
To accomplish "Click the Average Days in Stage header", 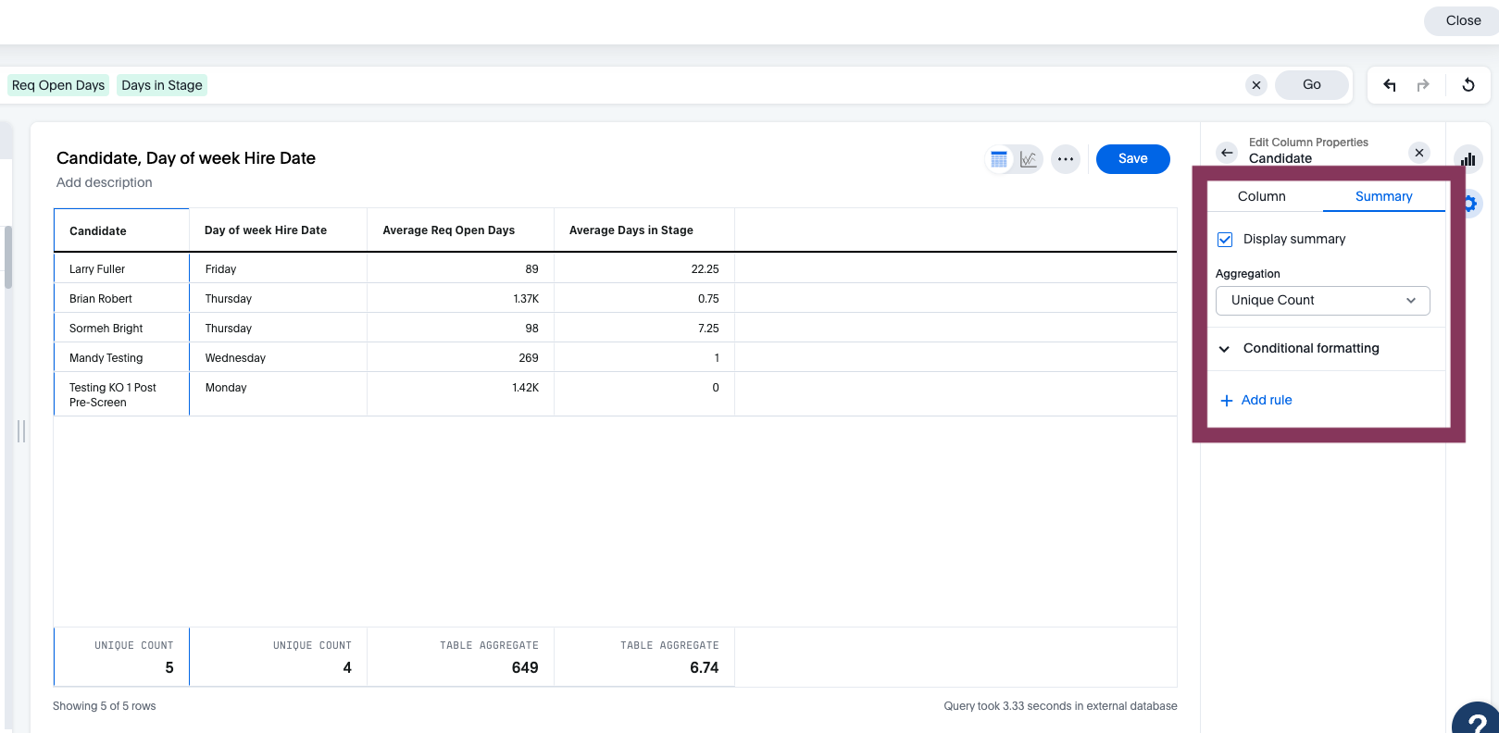I will tap(643, 230).
